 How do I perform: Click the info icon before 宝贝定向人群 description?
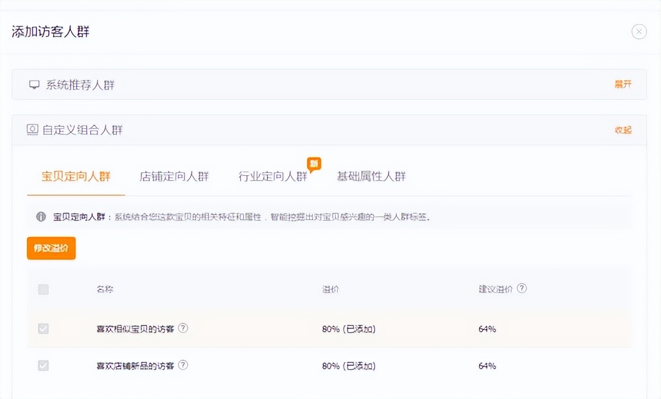coord(41,216)
